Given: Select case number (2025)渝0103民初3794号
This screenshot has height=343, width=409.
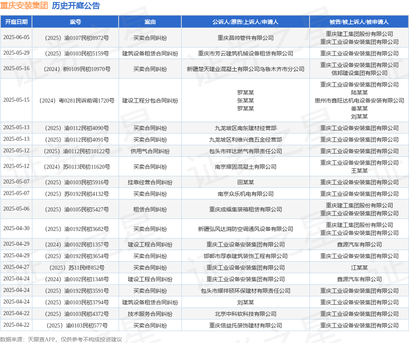Looking at the screenshot, I should click(x=75, y=303).
